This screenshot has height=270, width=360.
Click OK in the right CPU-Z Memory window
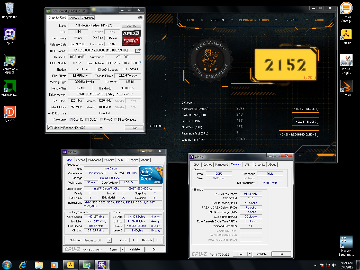(x=281, y=254)
